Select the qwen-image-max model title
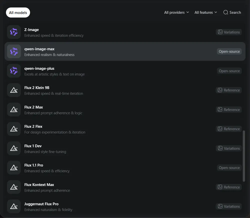 39,49
